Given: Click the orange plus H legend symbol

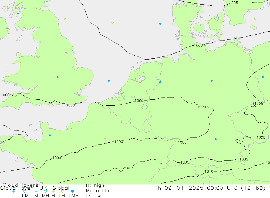Looking at the screenshot, I should [x=53, y=191].
